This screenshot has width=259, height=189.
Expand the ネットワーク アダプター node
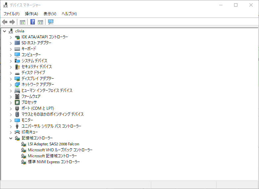[x=11, y=85]
